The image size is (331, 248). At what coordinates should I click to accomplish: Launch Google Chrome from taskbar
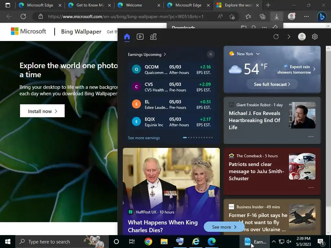tap(148, 242)
